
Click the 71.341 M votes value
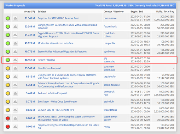coord(30,18)
